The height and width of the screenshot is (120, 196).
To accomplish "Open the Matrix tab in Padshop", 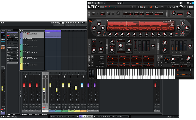I will (89, 59).
